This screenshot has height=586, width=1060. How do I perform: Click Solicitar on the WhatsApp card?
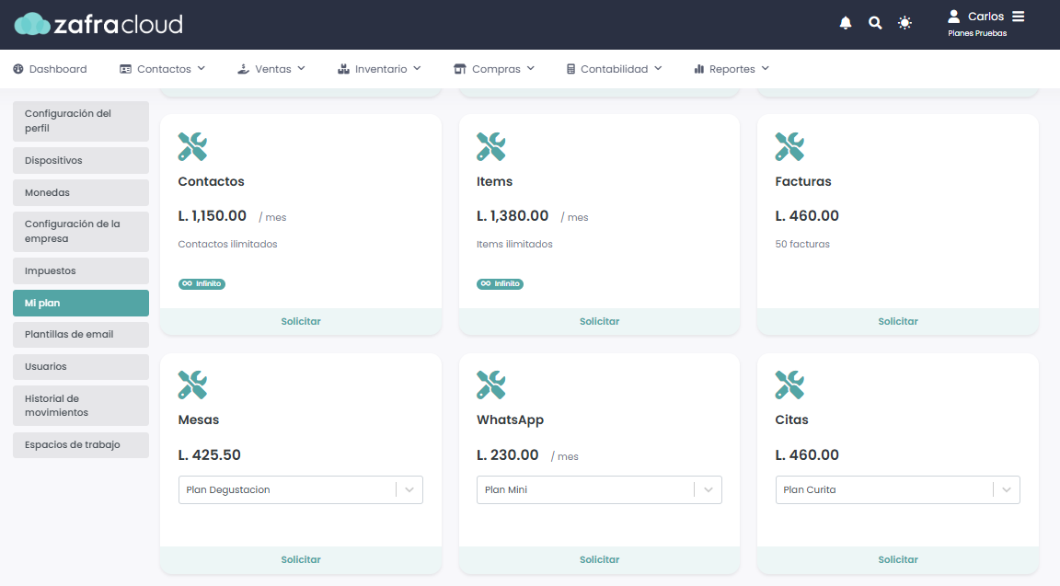pyautogui.click(x=599, y=559)
